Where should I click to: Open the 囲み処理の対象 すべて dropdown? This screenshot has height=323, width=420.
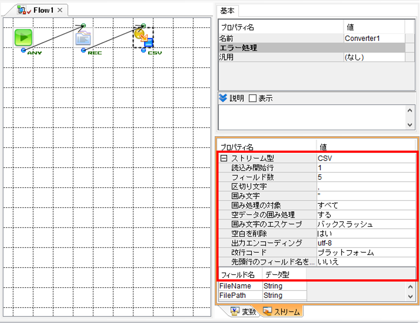click(366, 205)
